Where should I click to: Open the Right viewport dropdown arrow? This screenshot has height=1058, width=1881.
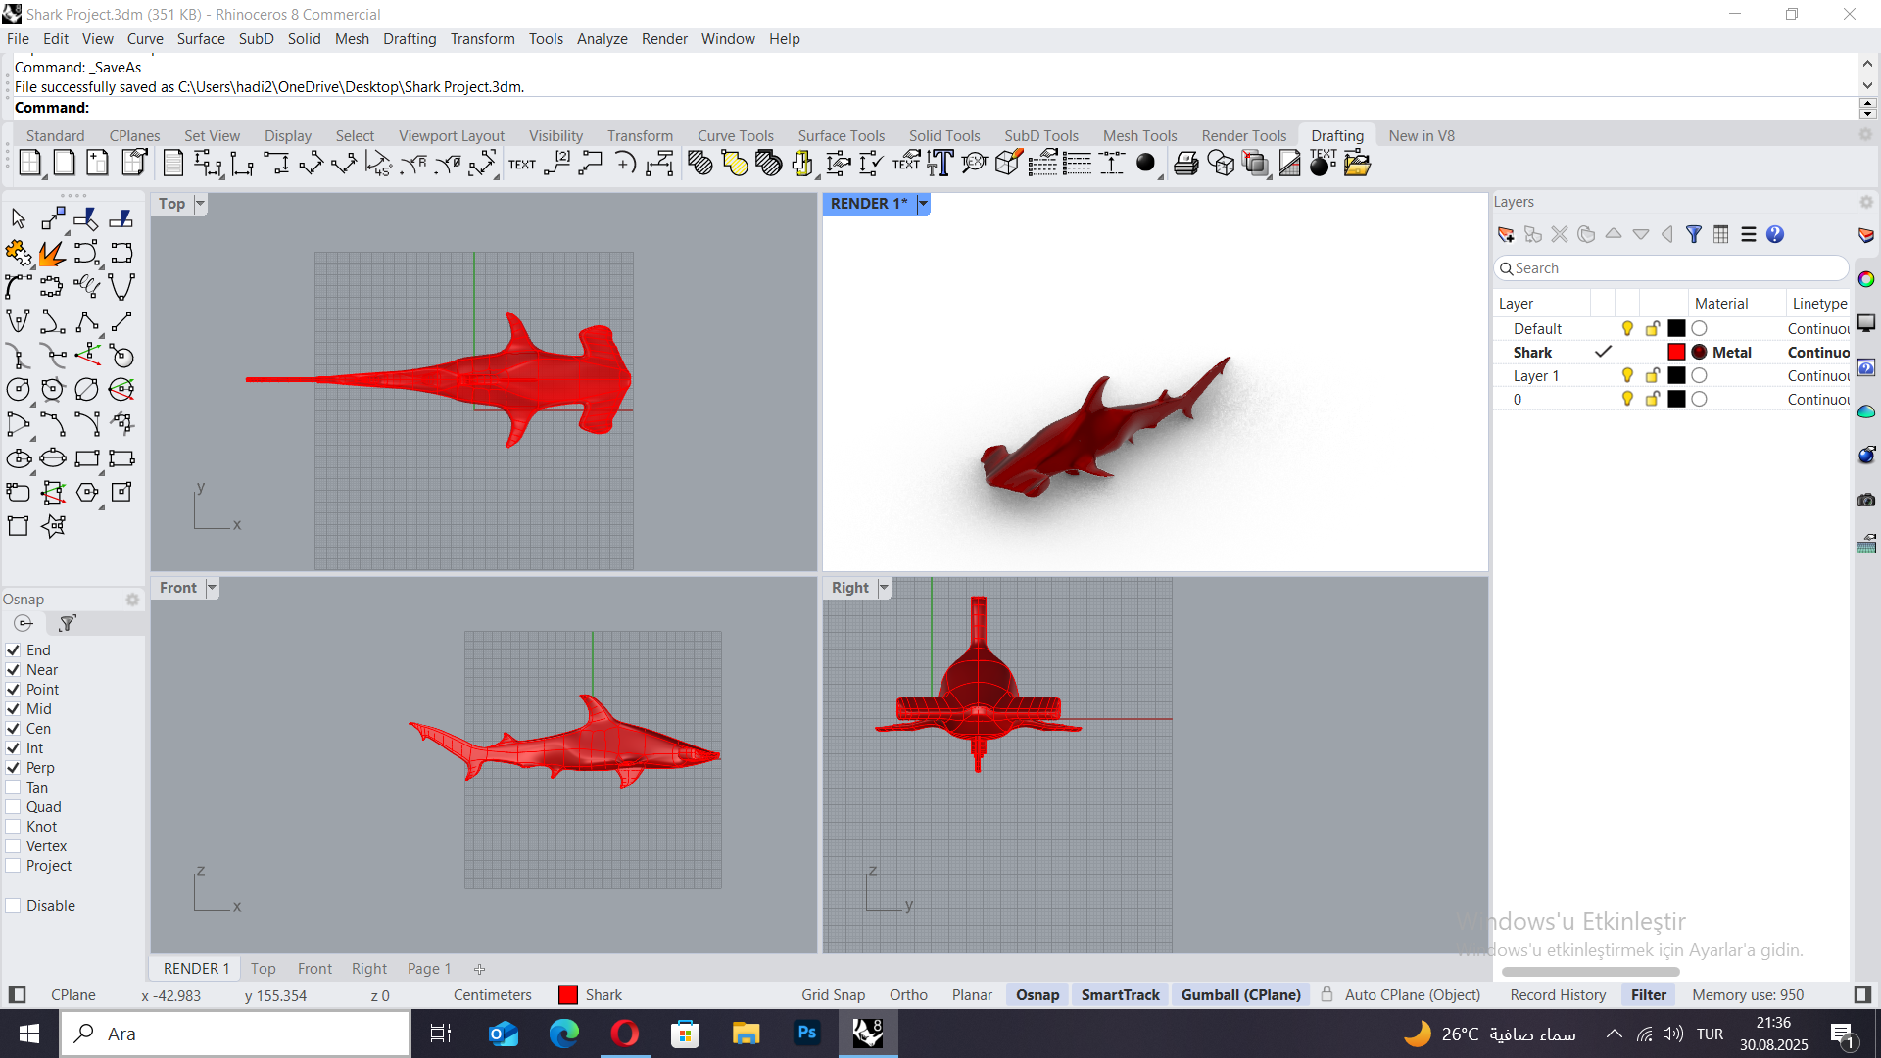(884, 588)
